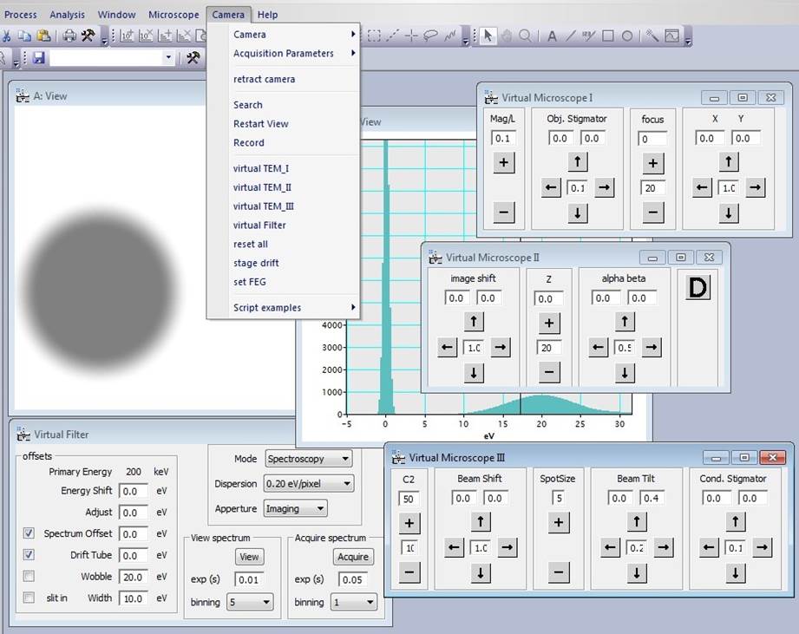Open the Dispersion 0.20 eV/pixel dropdown
Image resolution: width=799 pixels, height=634 pixels.
[x=309, y=483]
